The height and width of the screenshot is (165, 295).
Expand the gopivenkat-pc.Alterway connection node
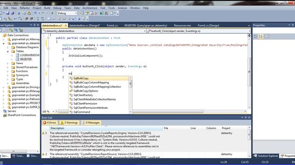point(4,39)
